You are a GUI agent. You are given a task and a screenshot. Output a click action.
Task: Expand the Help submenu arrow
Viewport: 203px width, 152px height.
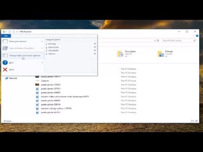click(x=42, y=62)
